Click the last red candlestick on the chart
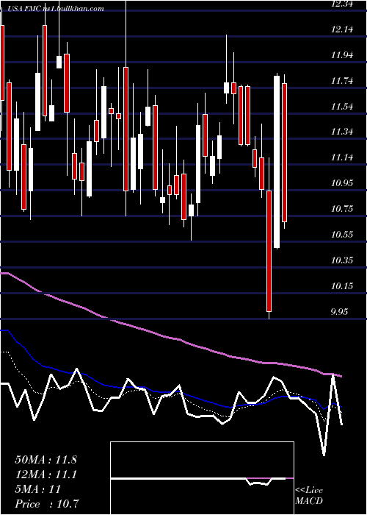 (x=285, y=153)
